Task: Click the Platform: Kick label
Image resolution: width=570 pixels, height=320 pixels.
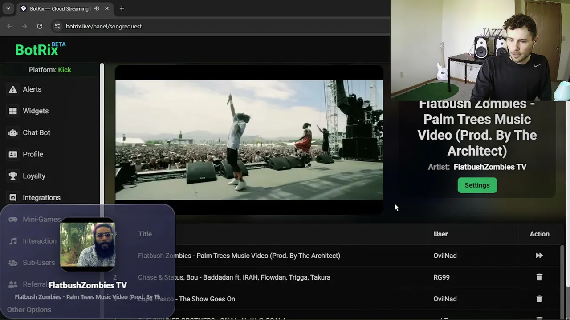Action: pos(50,70)
